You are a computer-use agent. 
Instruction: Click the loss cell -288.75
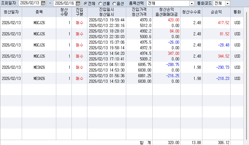point(173,64)
